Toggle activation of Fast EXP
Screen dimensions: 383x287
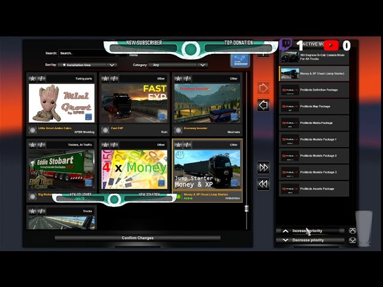[105, 130]
